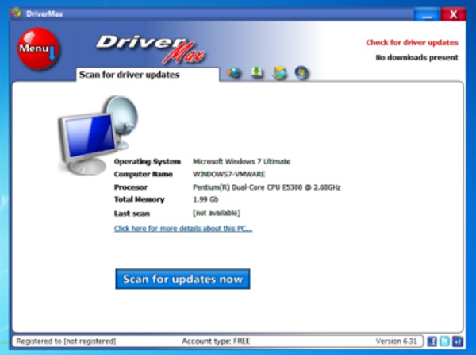Click the computer with satellite dish image
Viewport: 476px width, 355px height.
tap(98, 135)
